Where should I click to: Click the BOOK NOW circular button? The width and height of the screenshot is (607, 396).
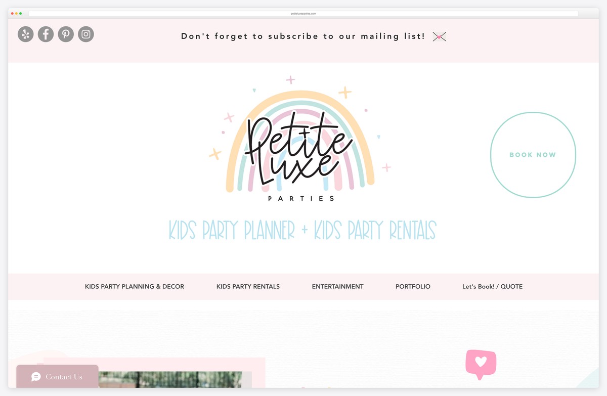tap(533, 155)
